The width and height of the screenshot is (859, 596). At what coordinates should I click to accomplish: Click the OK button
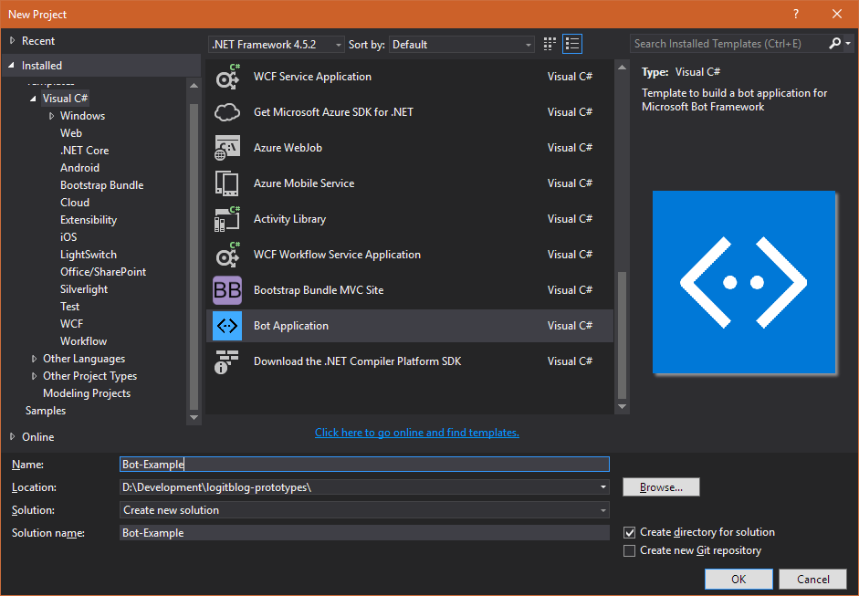739,579
